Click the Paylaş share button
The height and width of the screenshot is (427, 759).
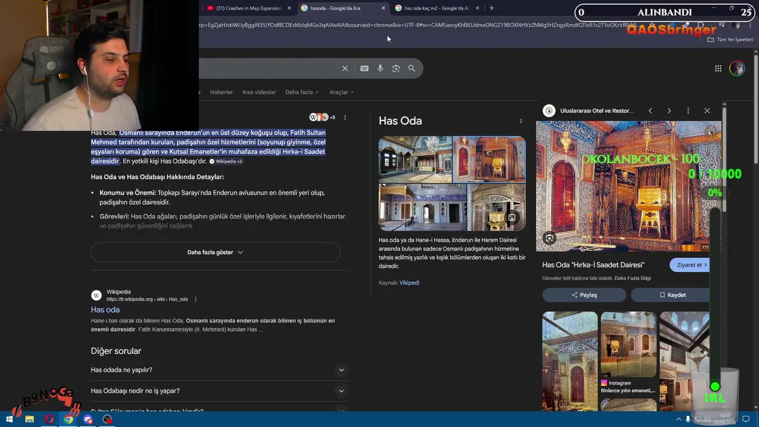coord(584,295)
